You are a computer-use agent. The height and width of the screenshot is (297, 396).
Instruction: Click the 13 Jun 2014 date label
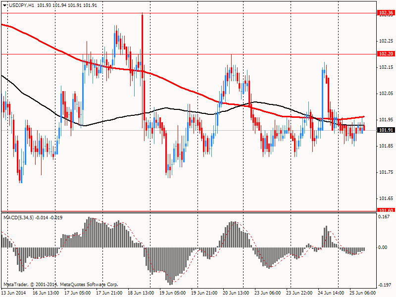tap(14, 293)
